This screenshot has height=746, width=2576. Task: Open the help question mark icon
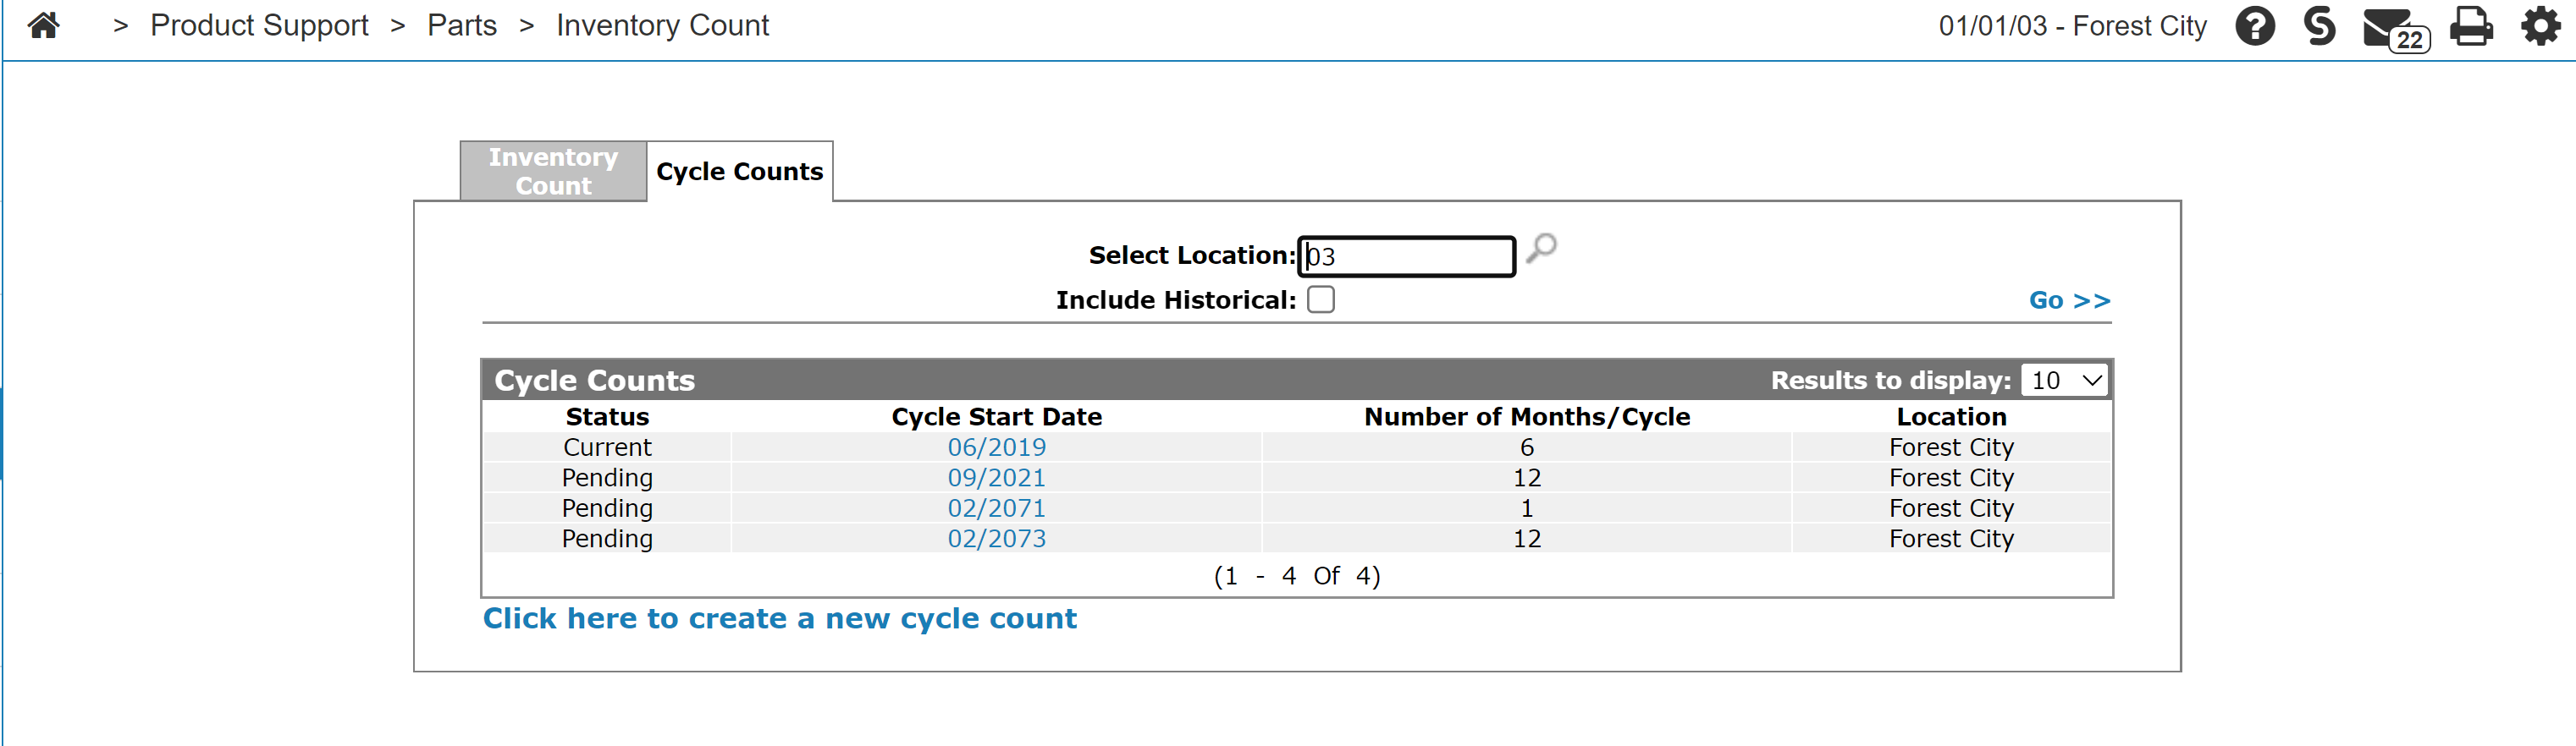pos(2254,26)
